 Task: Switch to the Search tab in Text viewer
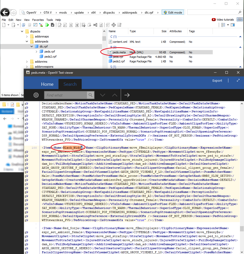[x=70, y=84]
